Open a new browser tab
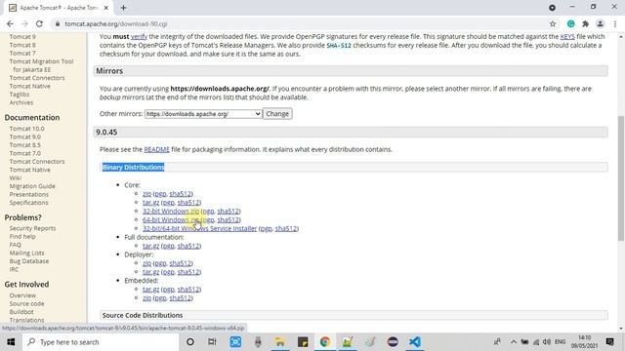Screen dimensions: 625x351 (124, 8)
